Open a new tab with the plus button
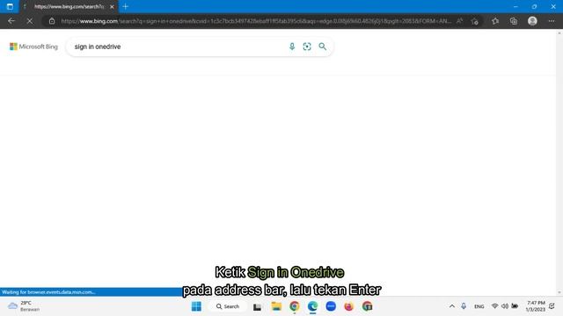The width and height of the screenshot is (563, 316). click(125, 6)
